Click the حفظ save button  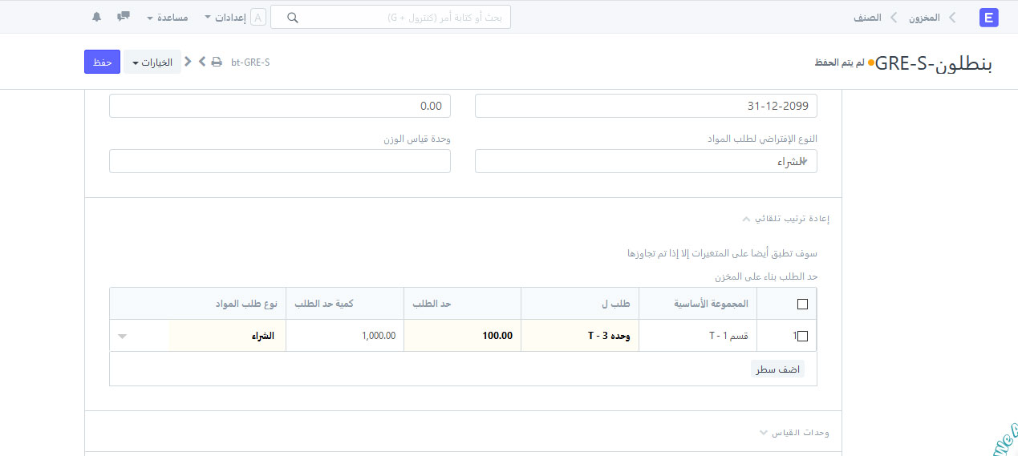pyautogui.click(x=102, y=62)
